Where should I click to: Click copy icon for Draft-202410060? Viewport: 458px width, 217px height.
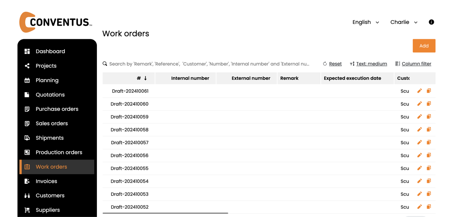pos(429,104)
